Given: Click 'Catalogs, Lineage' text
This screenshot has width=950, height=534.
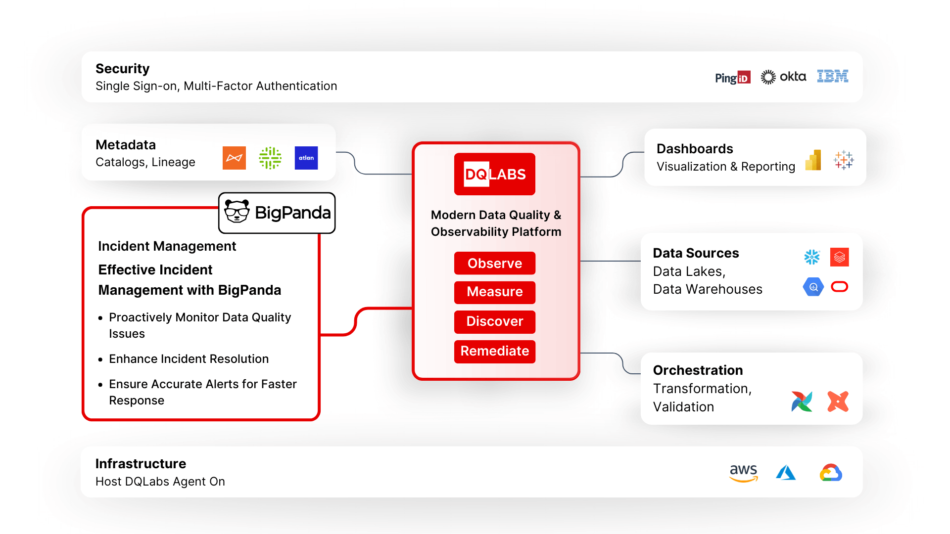Looking at the screenshot, I should [145, 162].
